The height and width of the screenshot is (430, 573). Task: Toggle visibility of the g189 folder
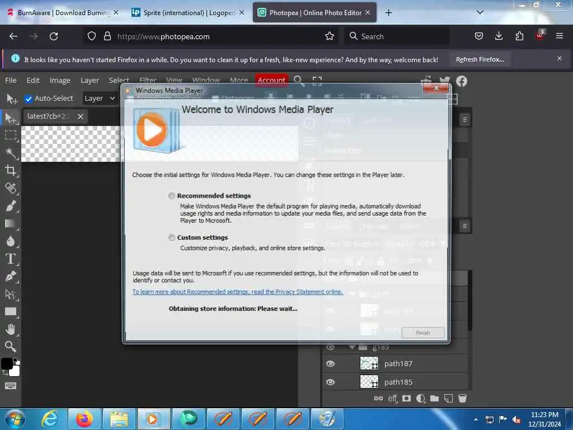[330, 347]
